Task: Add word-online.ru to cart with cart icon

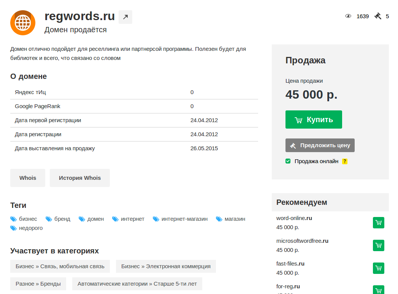Action: point(378,223)
